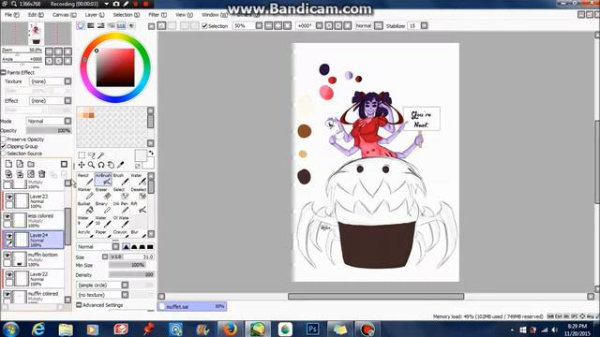This screenshot has height=337, width=600.
Task: Swap foreground and background colors
Action: point(151,153)
